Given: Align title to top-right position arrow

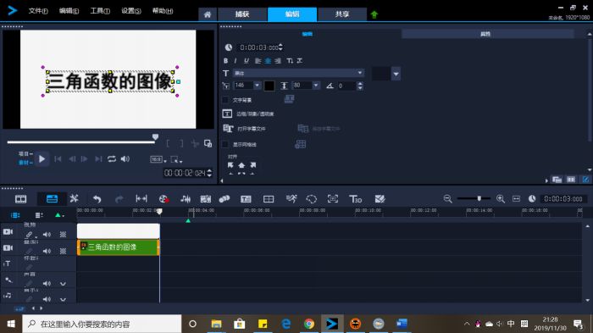Looking at the screenshot, I should (253, 165).
